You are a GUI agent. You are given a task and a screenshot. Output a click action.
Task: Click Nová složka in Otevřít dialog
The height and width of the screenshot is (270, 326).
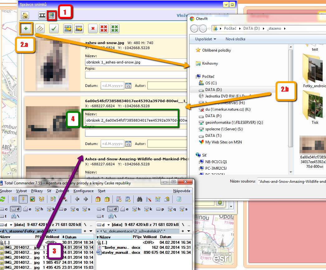click(x=235, y=39)
